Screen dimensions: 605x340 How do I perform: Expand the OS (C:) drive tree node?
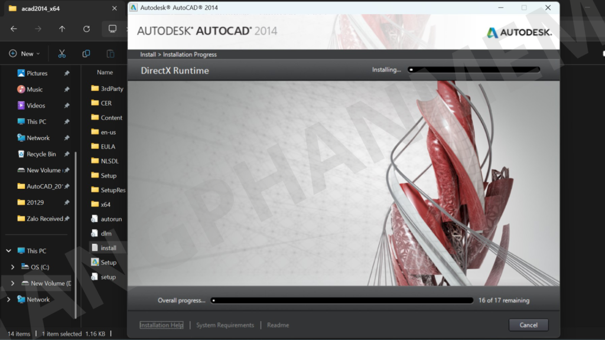pos(13,267)
